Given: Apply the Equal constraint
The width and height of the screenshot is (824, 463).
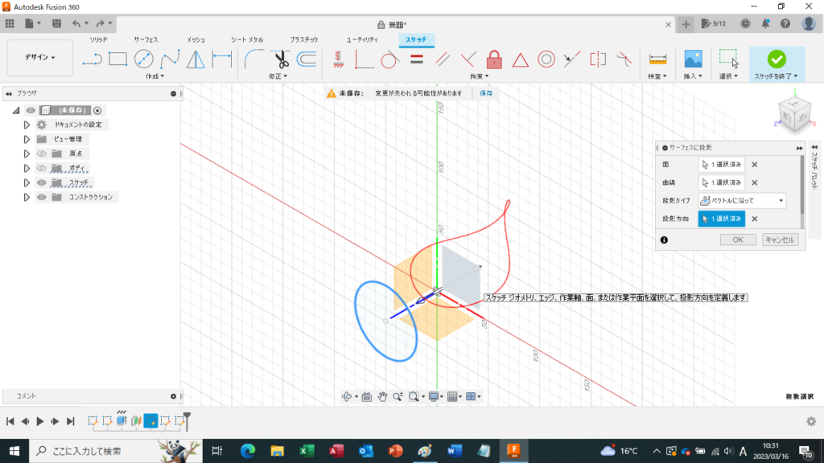Looking at the screenshot, I should pyautogui.click(x=417, y=59).
